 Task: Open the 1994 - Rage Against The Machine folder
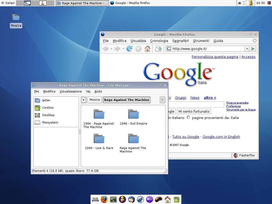pyautogui.click(x=99, y=119)
